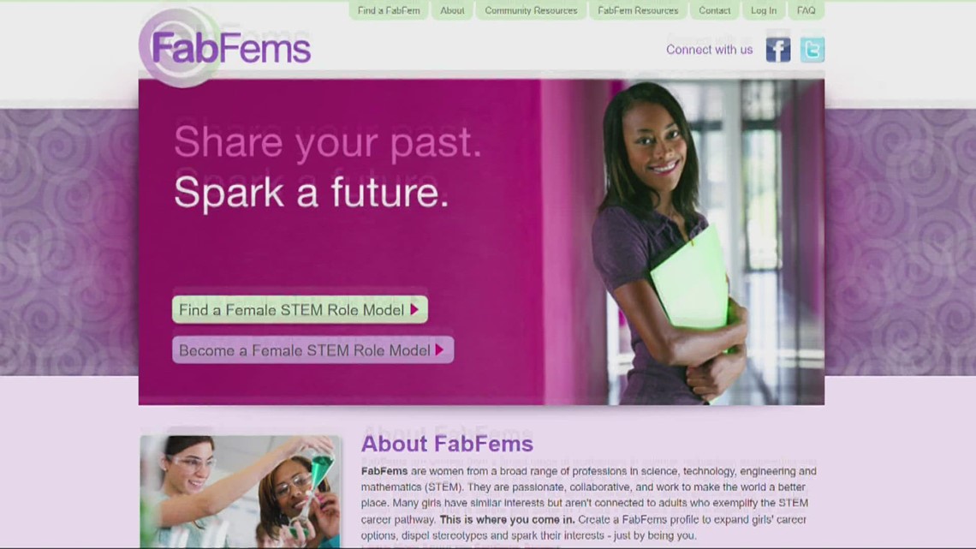Click arrow on Find a Female STEM Role Model

point(414,309)
